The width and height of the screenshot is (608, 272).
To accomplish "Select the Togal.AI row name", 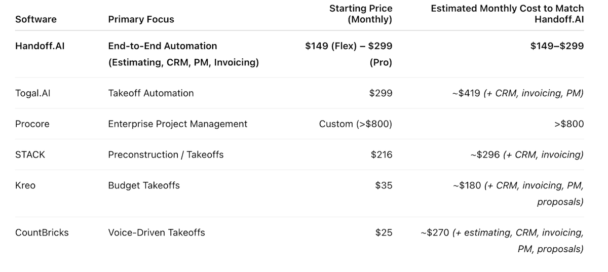I will (33, 93).
